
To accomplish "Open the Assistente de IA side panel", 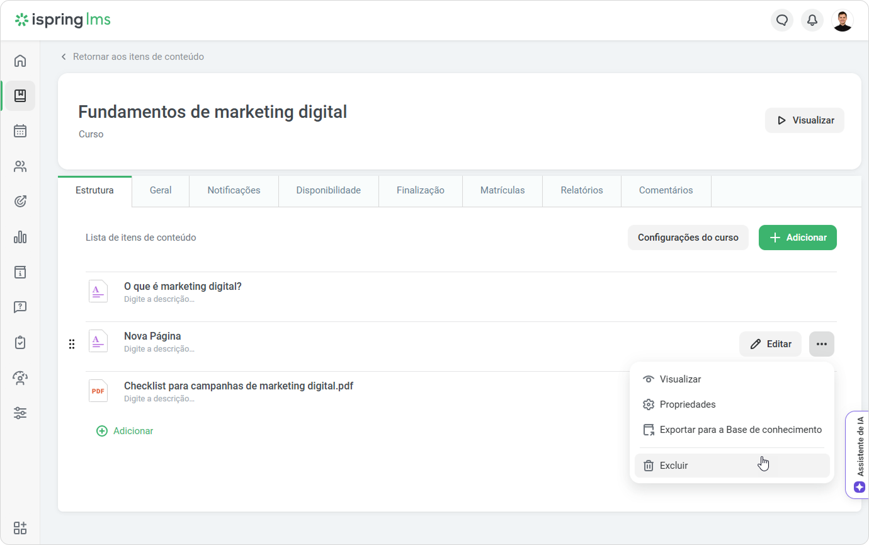I will [858, 455].
